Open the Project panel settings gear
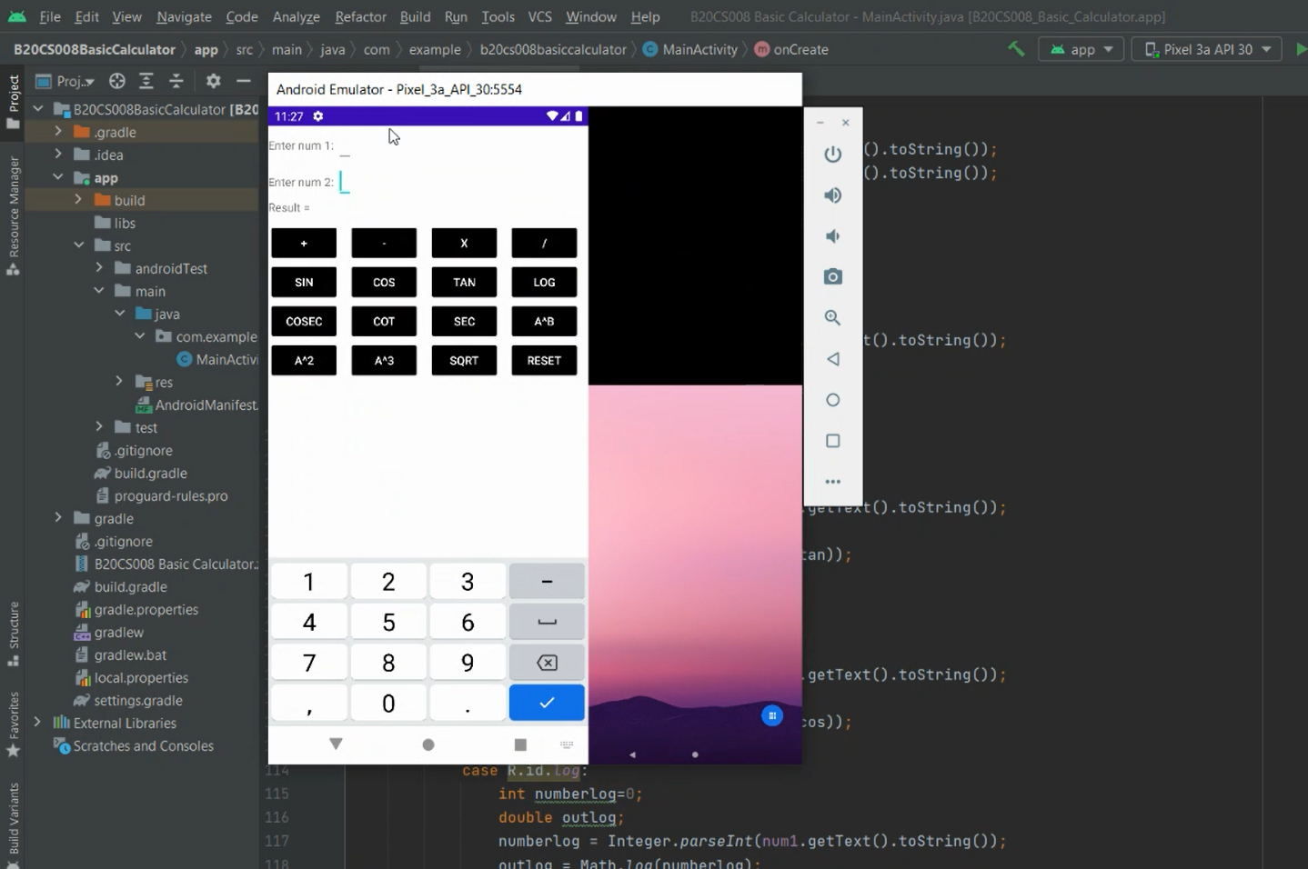Screen dimensions: 1308x869 (213, 81)
